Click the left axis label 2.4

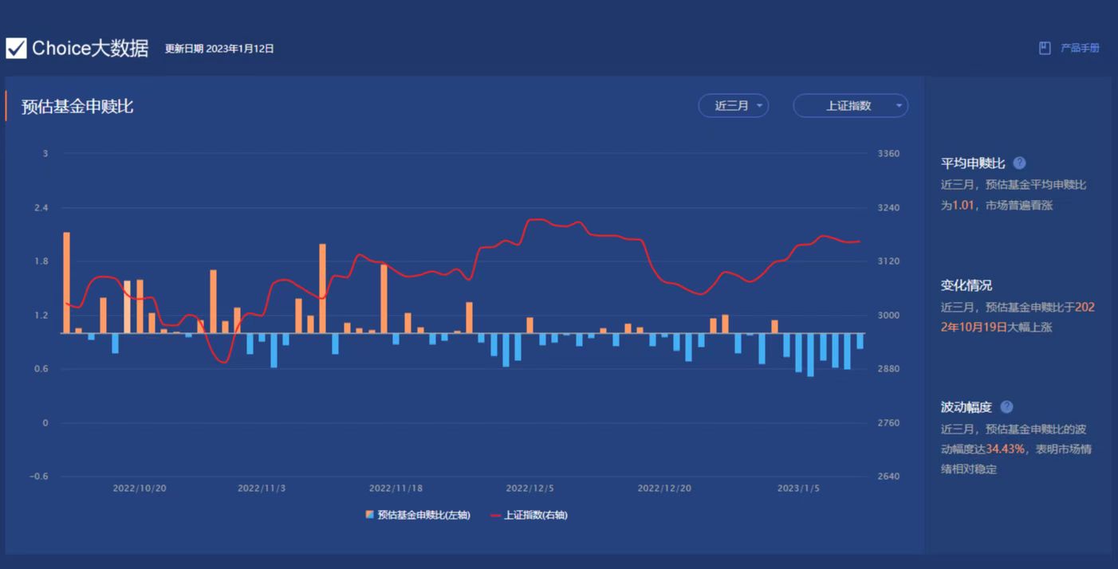pos(41,208)
